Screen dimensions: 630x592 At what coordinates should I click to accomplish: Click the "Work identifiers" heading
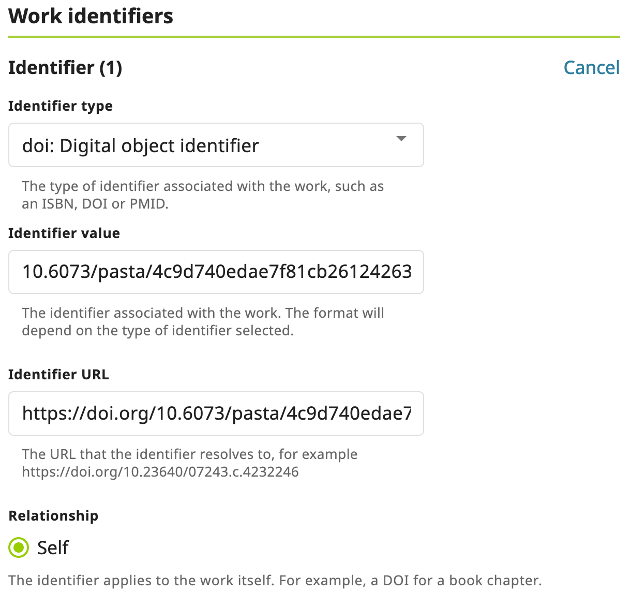point(91,16)
